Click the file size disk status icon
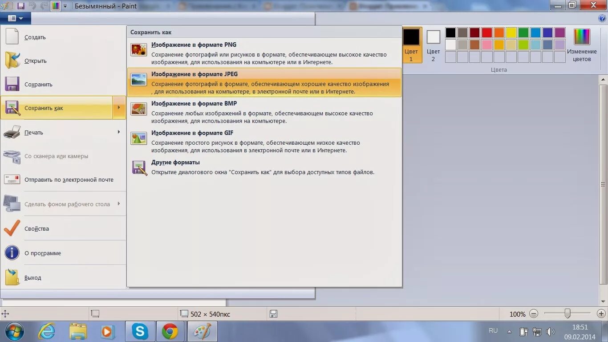 274,314
